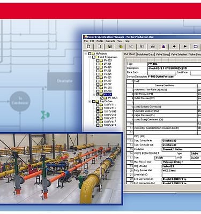
Task: Click the Specification Manager title bar icon
Action: click(x=85, y=37)
